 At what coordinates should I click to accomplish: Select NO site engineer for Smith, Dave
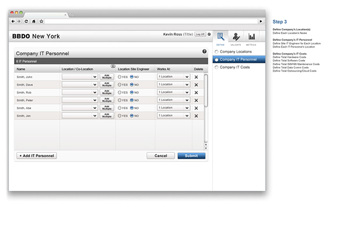coord(132,85)
